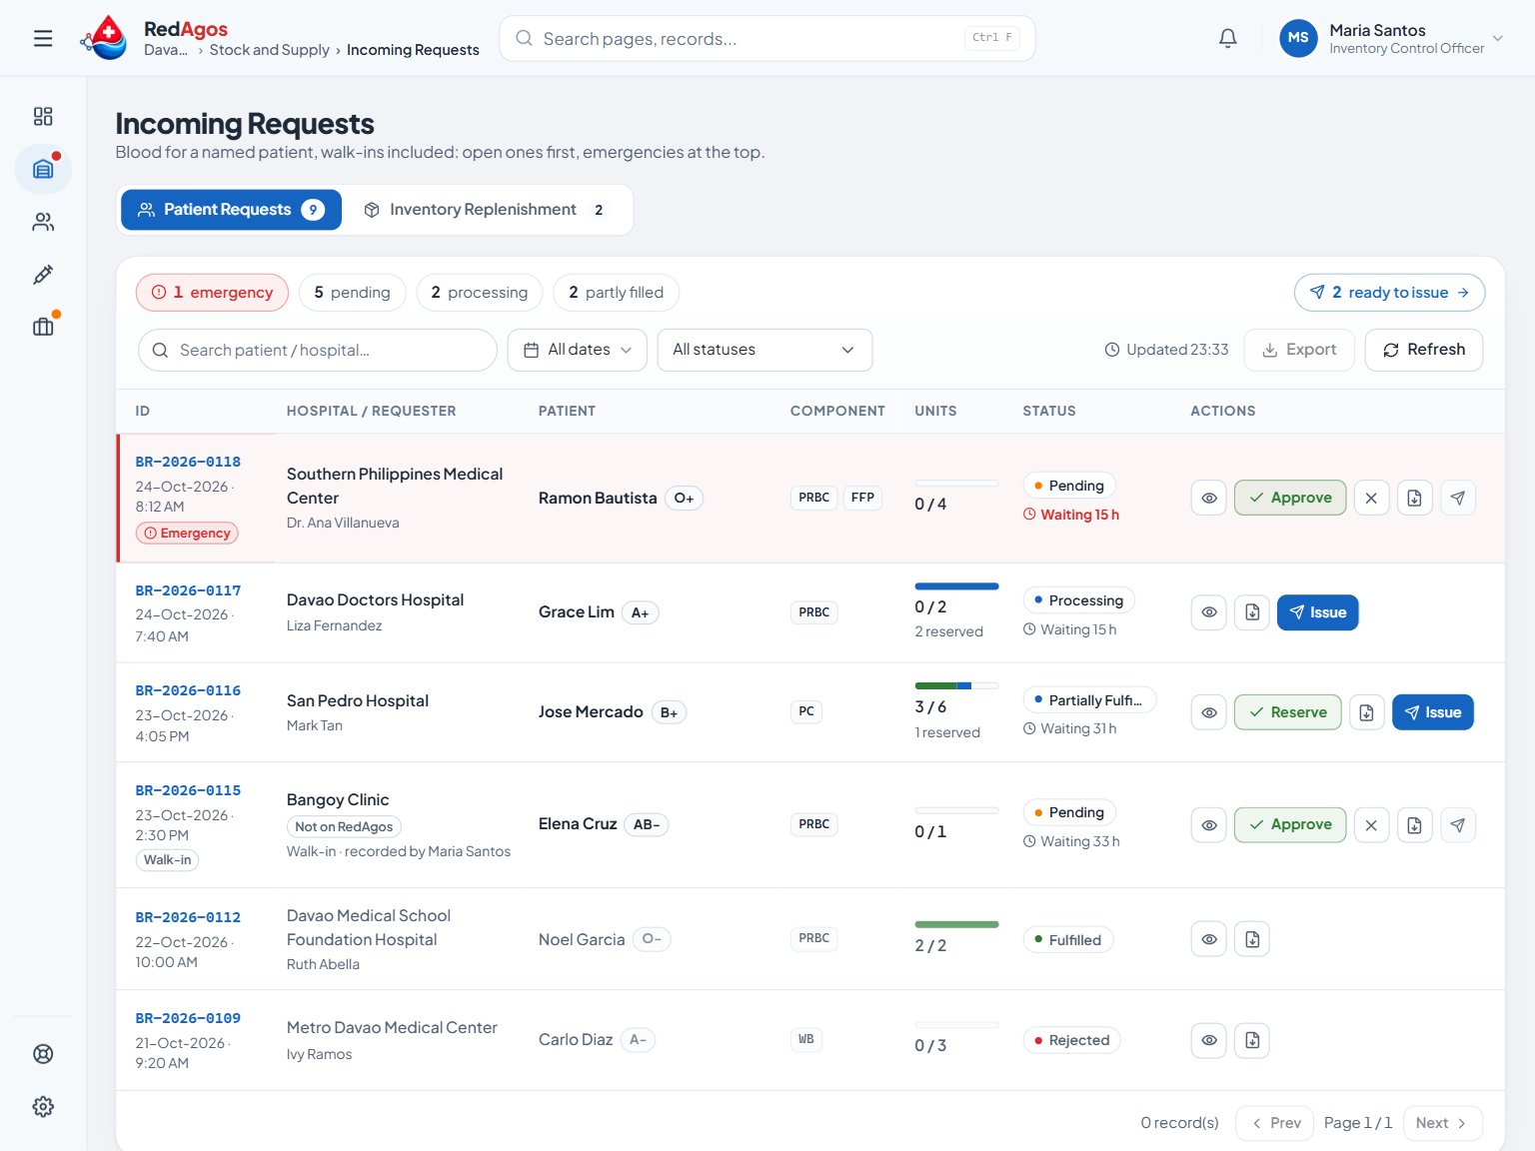
Task: View details of Elena Cruz's request
Action: click(1209, 825)
